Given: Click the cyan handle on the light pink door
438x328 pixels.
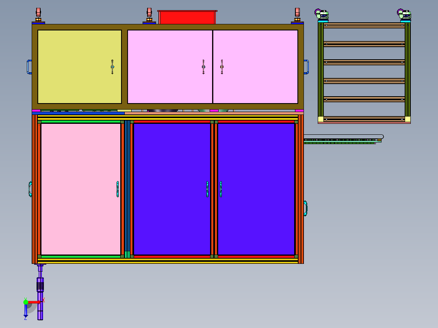Looking at the screenshot, I should [x=117, y=189].
